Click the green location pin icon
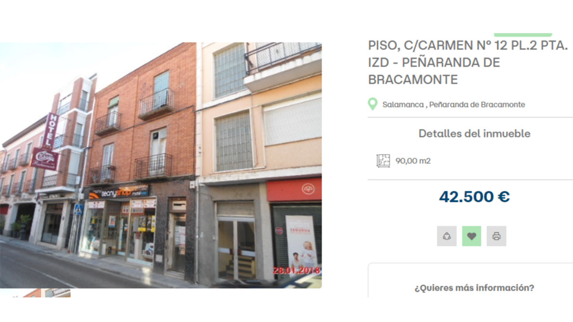Viewport: 573px width, 322px height. (372, 104)
